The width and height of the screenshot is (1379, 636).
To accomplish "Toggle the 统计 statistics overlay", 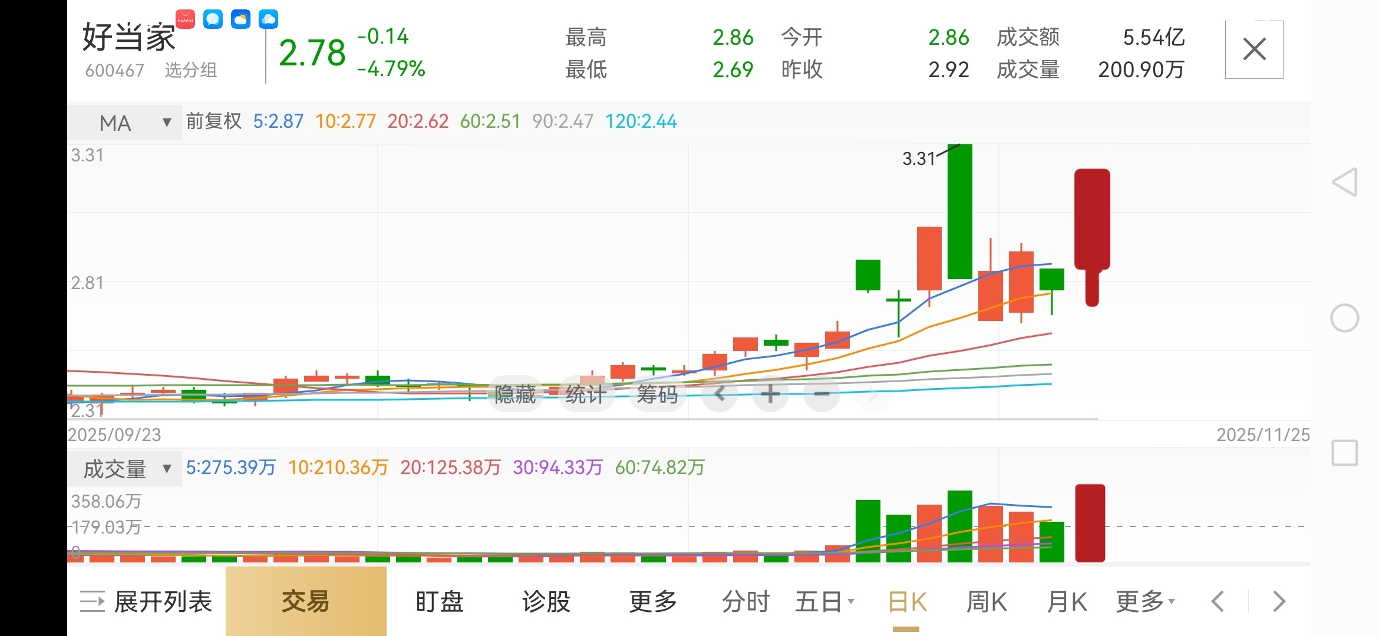I will pos(586,393).
